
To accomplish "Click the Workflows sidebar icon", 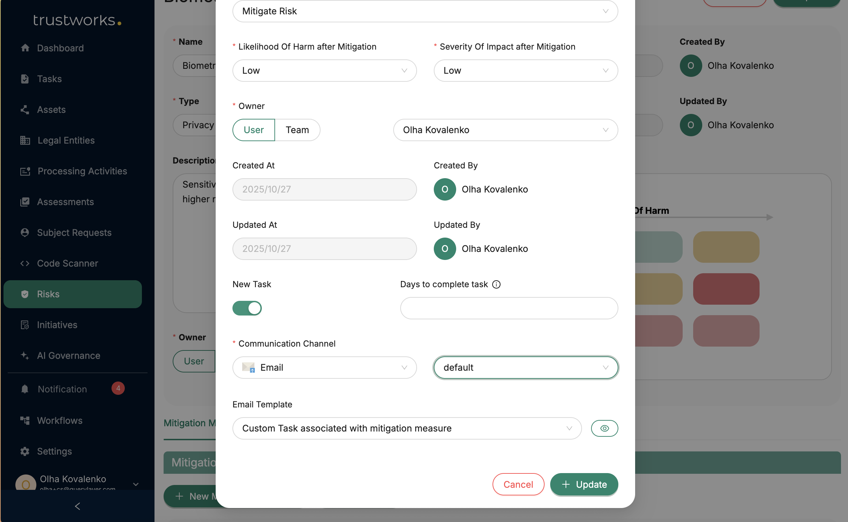I will [25, 420].
